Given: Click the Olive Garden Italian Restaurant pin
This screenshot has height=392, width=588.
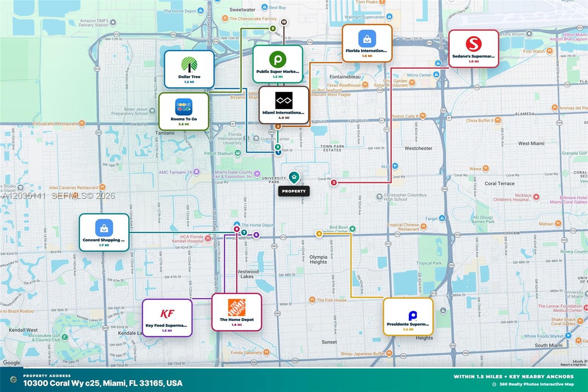Looking at the screenshot, I should point(412,83).
